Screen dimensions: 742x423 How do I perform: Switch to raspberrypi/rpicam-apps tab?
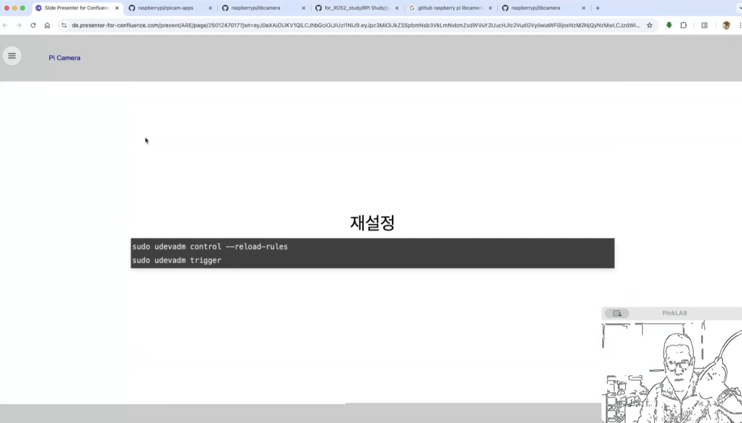(x=165, y=8)
